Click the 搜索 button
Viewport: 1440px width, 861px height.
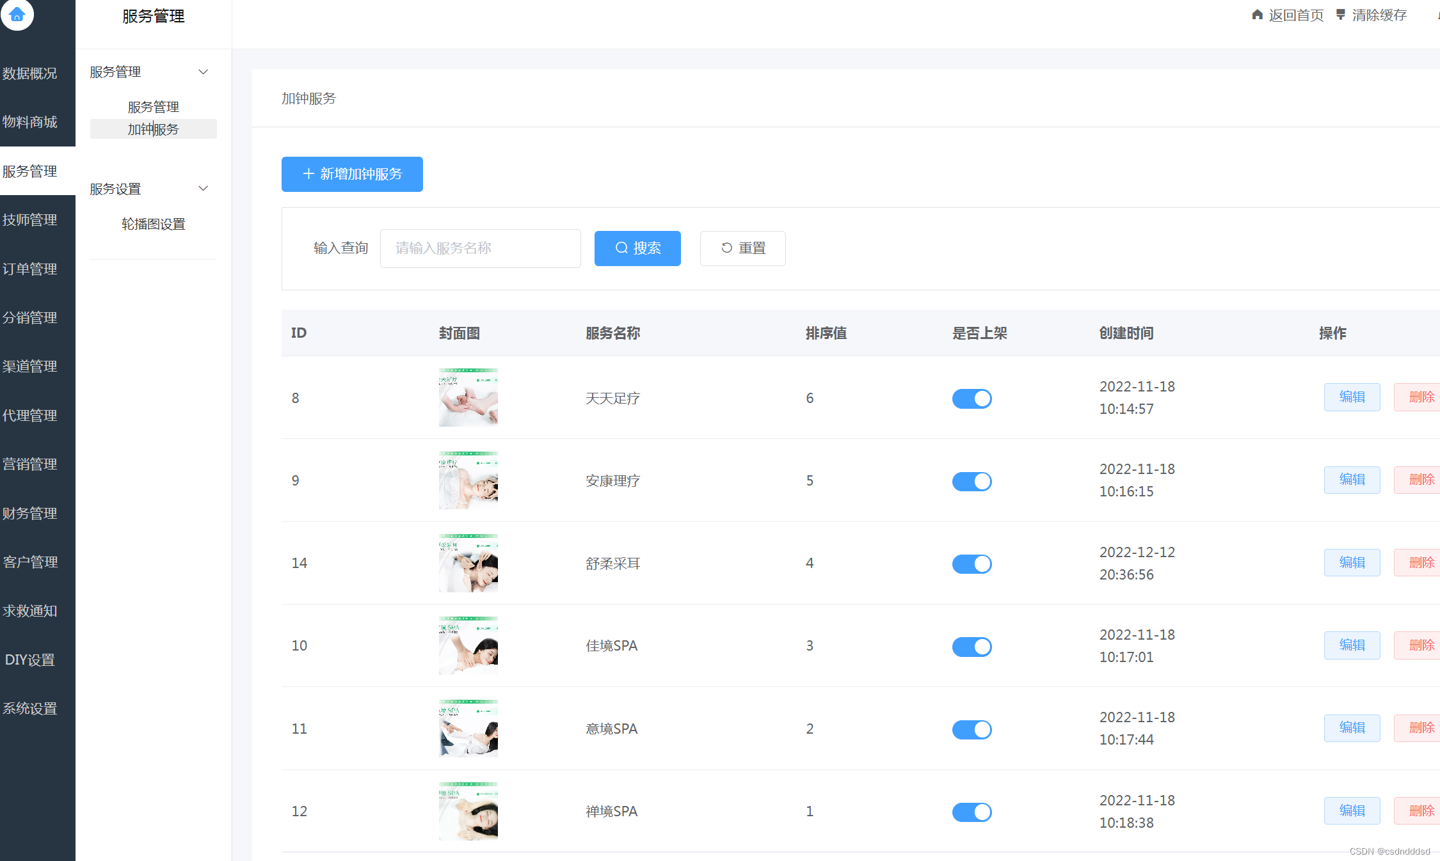[637, 248]
